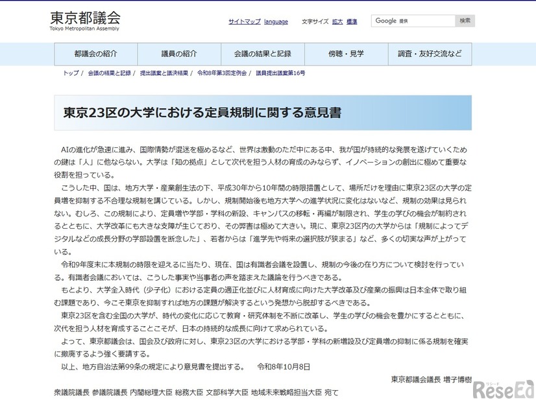Open the サイトマップ link
This screenshot has width=536, height=400.
(x=245, y=21)
